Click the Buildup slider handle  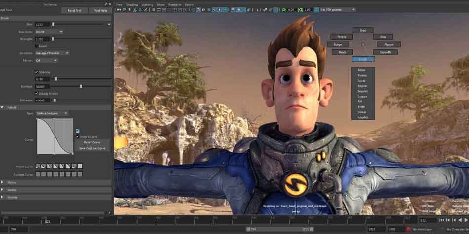click(x=81, y=86)
